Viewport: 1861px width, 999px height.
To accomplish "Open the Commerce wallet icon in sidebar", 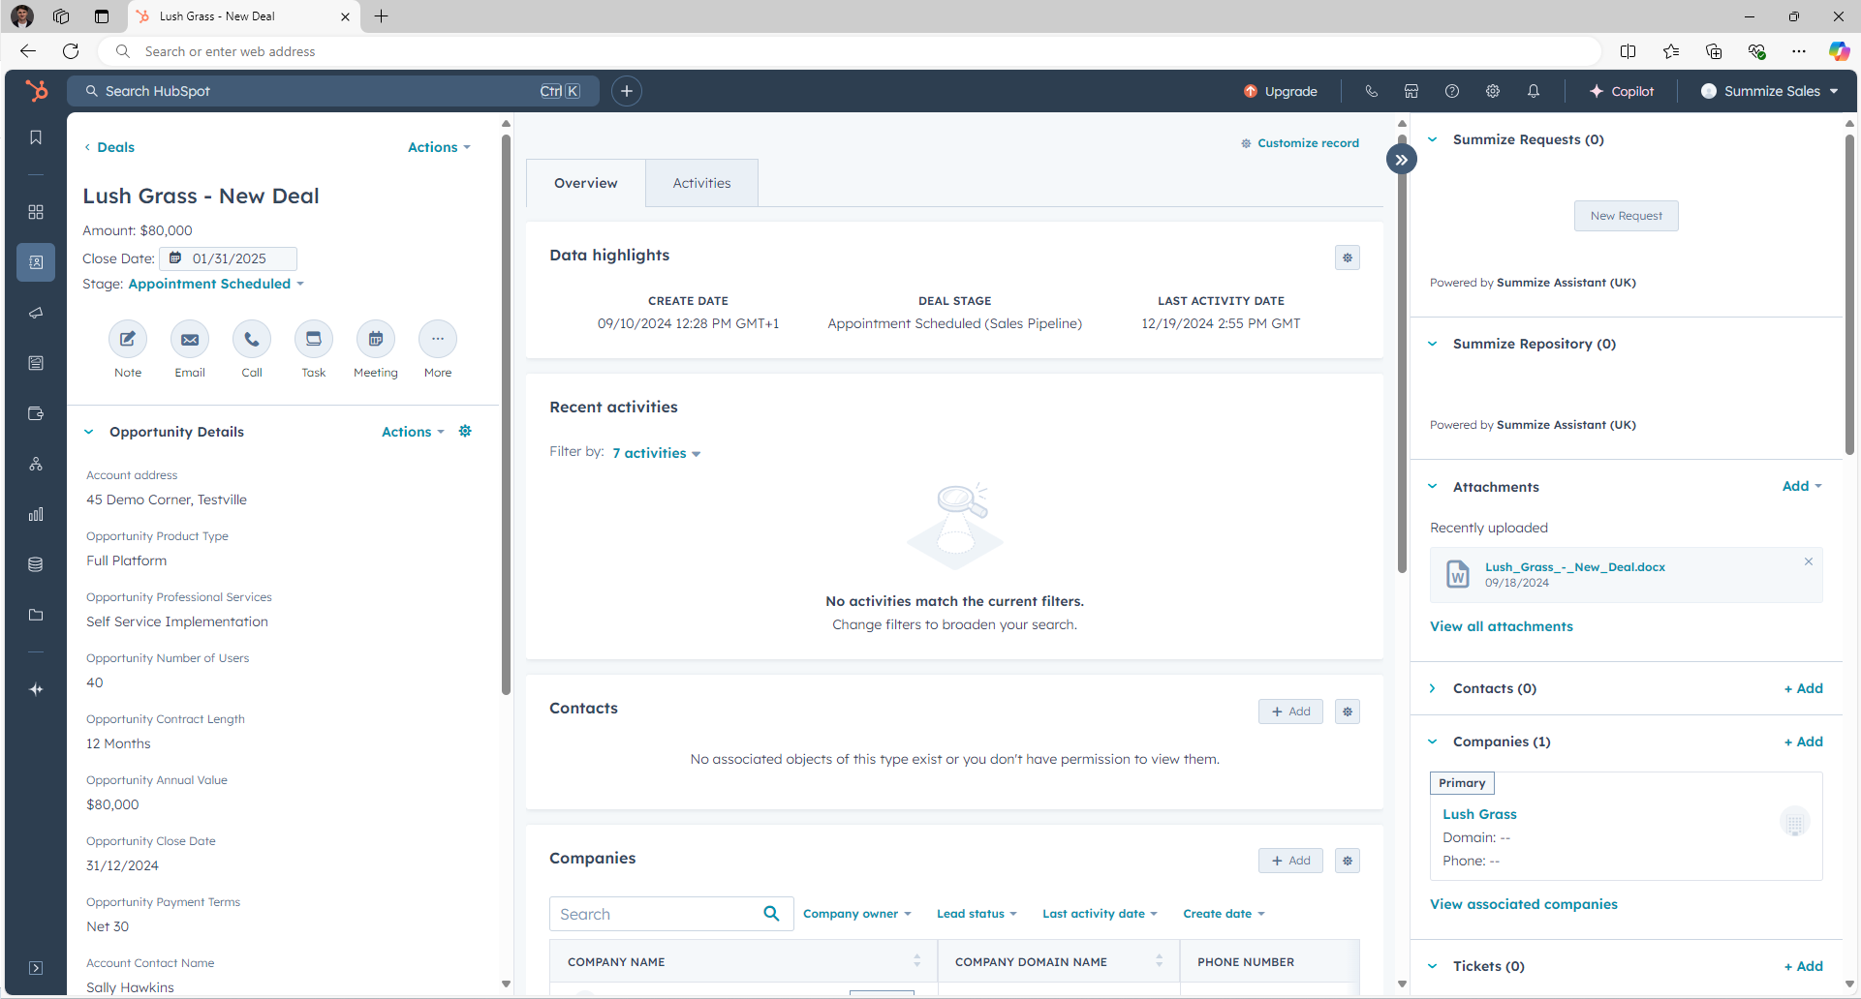I will (x=36, y=413).
